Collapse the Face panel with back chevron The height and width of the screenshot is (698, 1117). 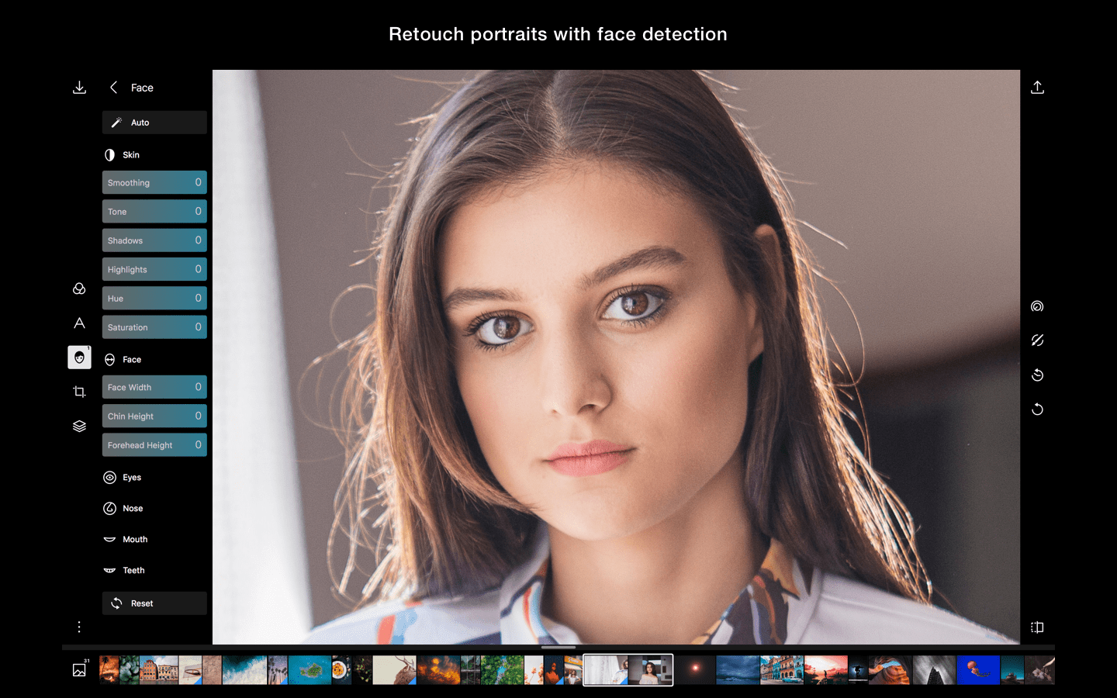tap(113, 88)
